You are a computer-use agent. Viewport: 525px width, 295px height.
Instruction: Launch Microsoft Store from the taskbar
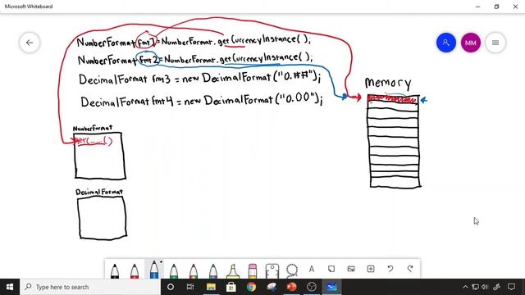click(231, 287)
